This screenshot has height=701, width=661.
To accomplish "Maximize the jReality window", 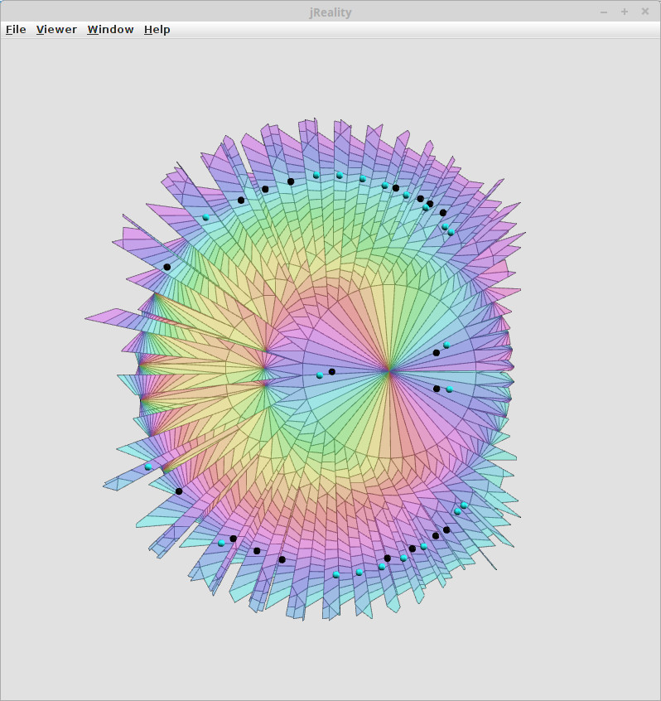I will tap(625, 11).
